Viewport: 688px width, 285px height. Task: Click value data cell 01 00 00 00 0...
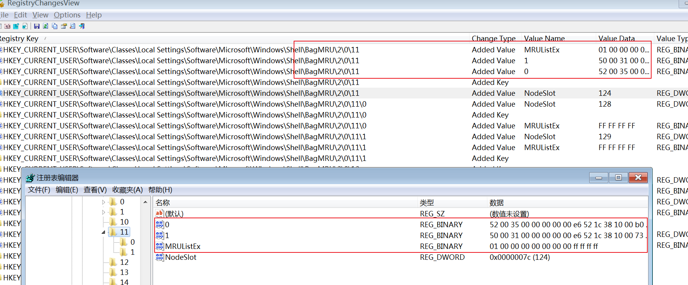click(624, 50)
